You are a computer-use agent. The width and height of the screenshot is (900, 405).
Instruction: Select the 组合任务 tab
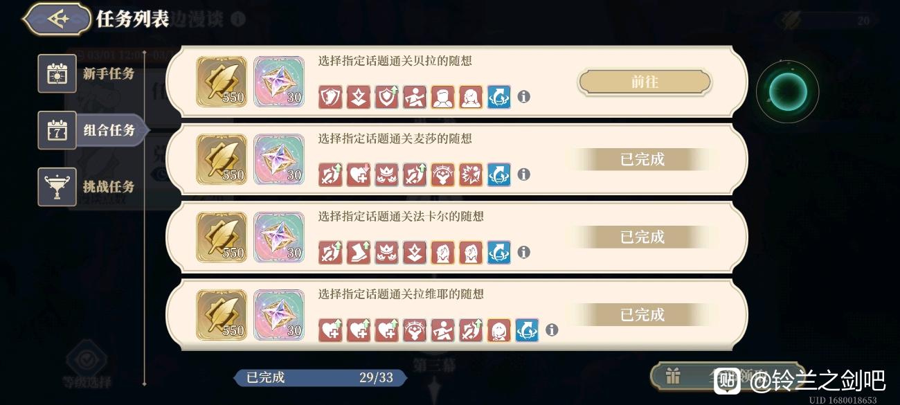(x=92, y=130)
